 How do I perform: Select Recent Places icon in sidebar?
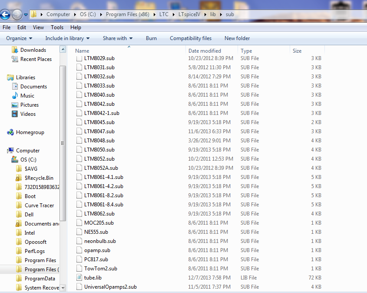coord(15,59)
